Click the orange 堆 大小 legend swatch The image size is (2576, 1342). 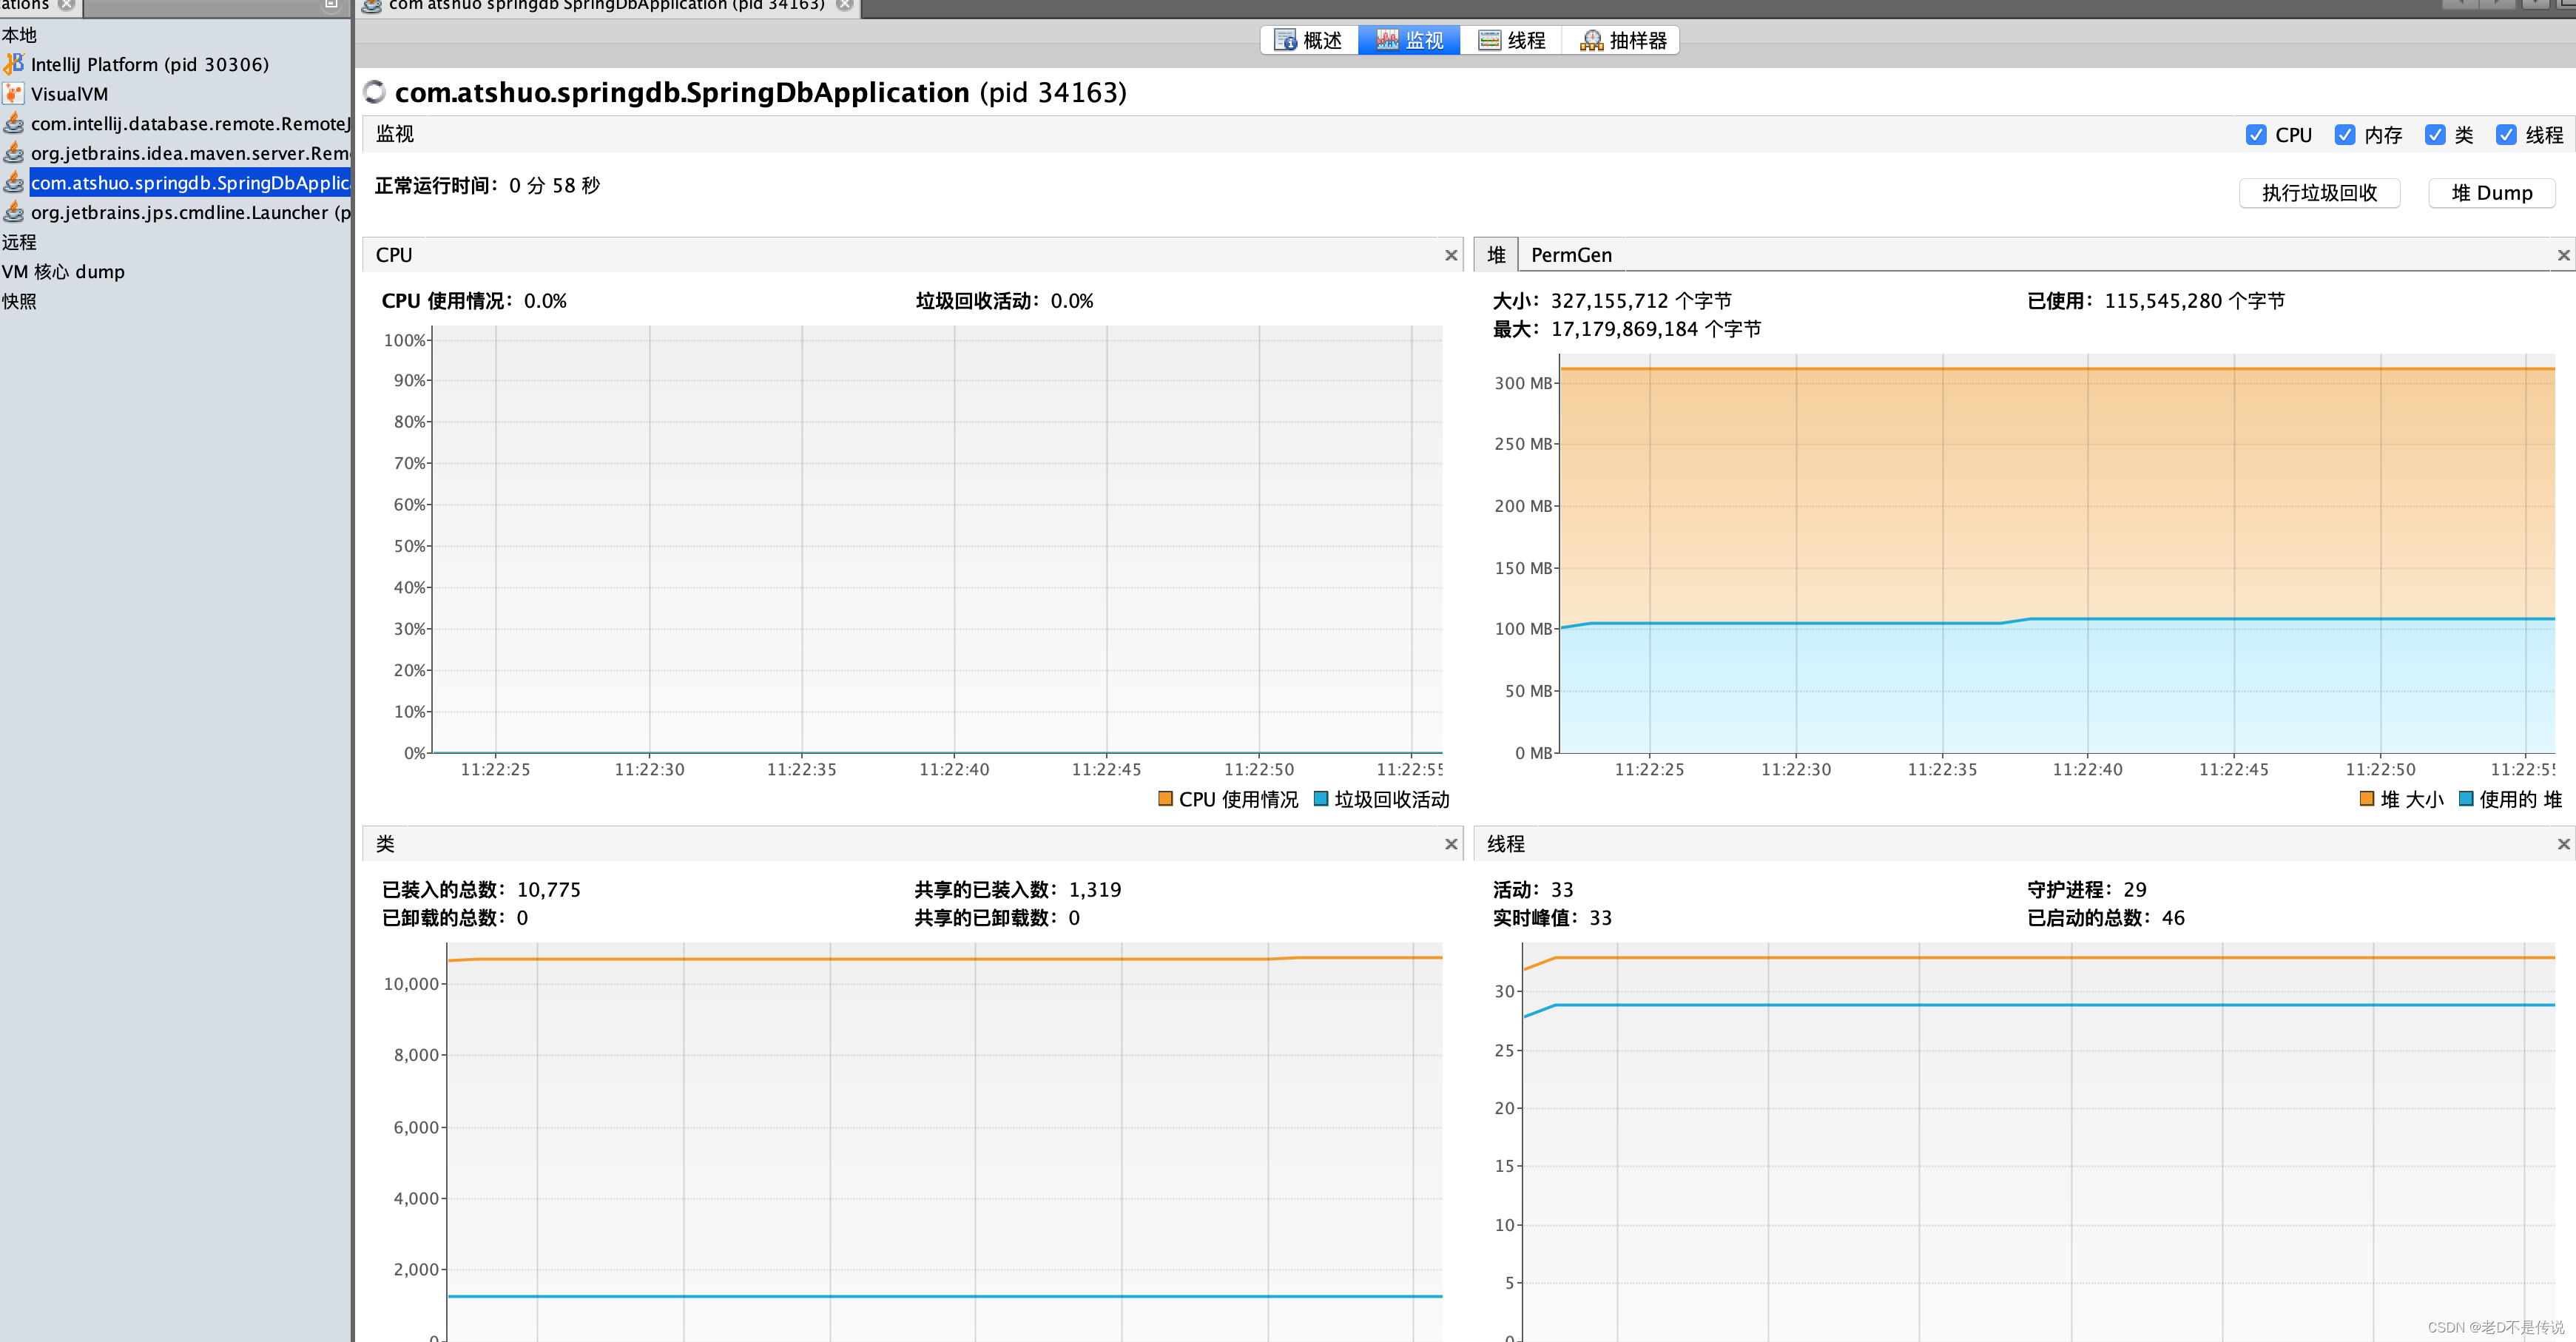(2367, 799)
